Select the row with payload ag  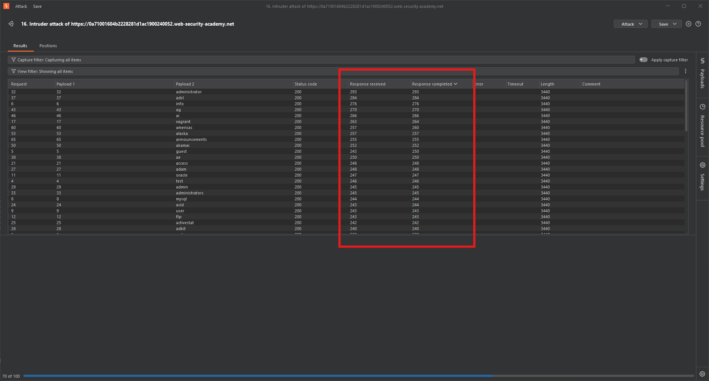[346, 110]
